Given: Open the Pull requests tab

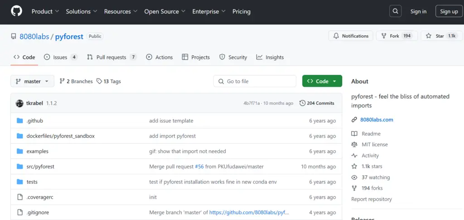Looking at the screenshot, I should tap(112, 57).
